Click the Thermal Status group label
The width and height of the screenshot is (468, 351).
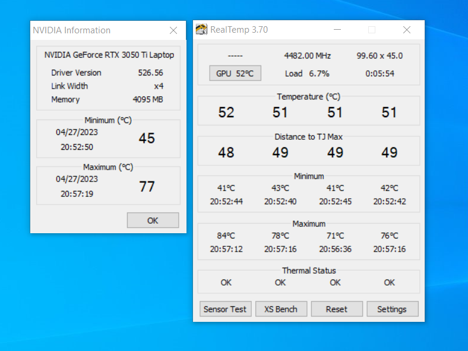pos(309,271)
